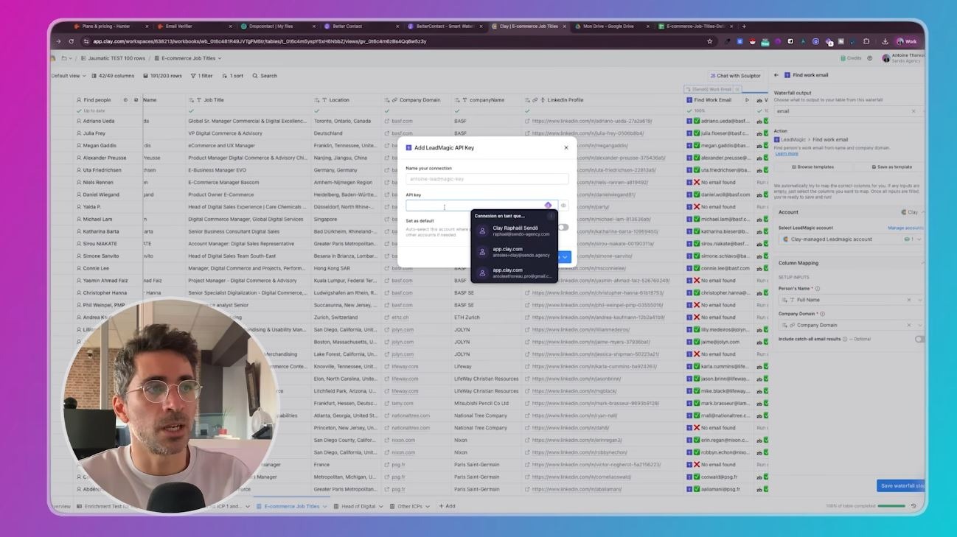Screen dimensions: 957x537
Task: Open folder icon dropdown in breadcrumb
Action: [x=66, y=58]
